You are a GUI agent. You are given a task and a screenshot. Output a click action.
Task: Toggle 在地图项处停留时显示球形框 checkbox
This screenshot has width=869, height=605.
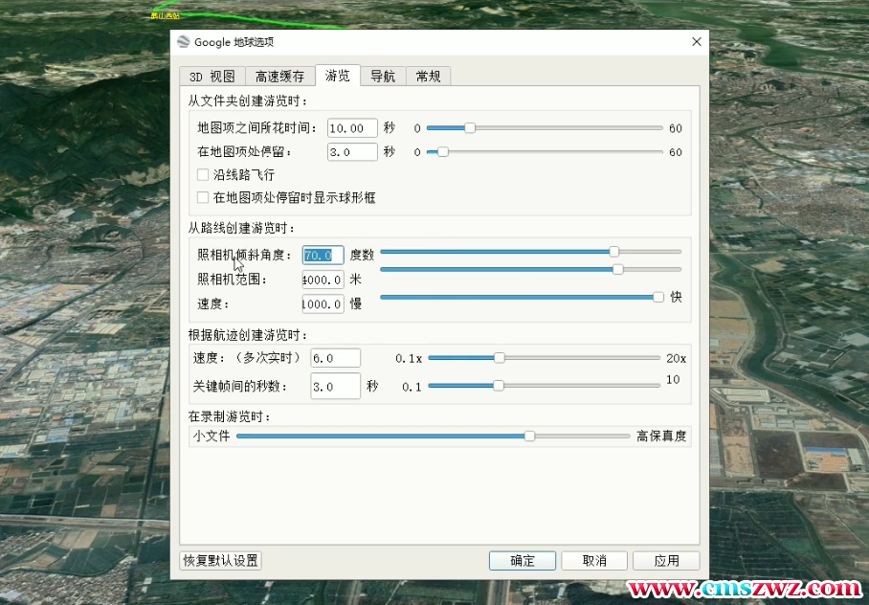point(203,197)
